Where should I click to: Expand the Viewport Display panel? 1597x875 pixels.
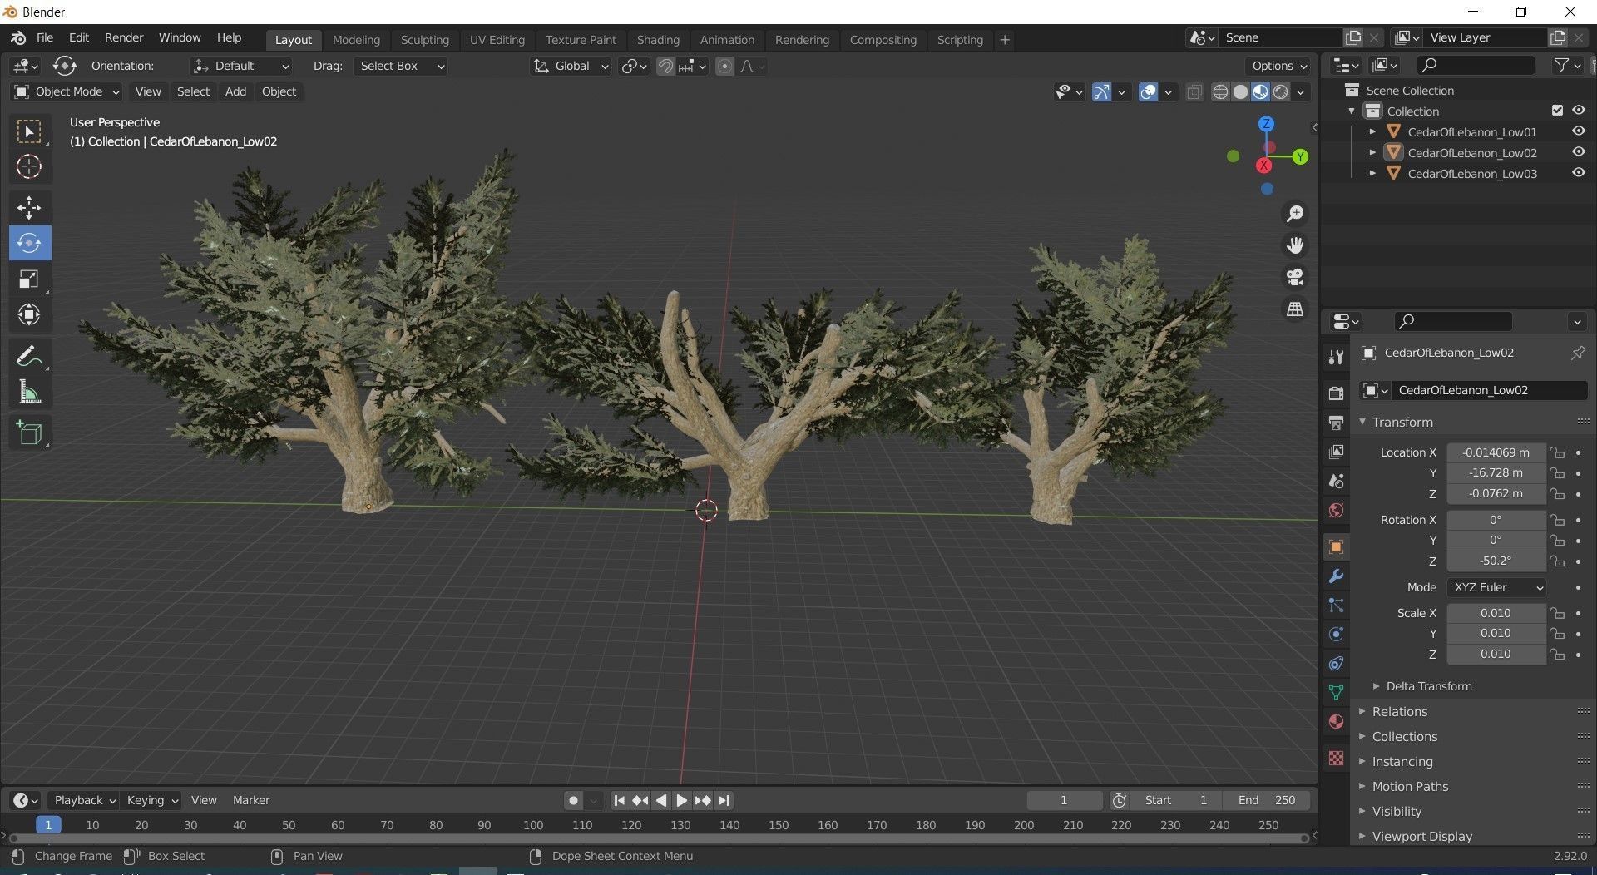pyautogui.click(x=1421, y=837)
